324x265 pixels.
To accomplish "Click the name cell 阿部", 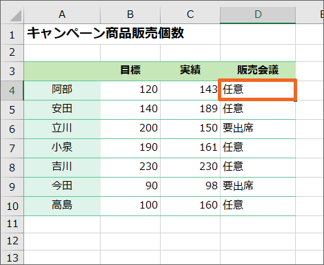I will 62,90.
